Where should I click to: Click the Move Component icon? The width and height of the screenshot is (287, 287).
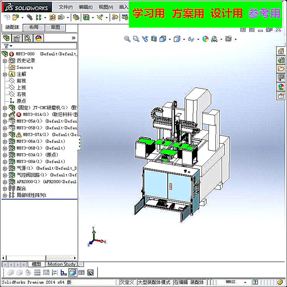coord(61,17)
